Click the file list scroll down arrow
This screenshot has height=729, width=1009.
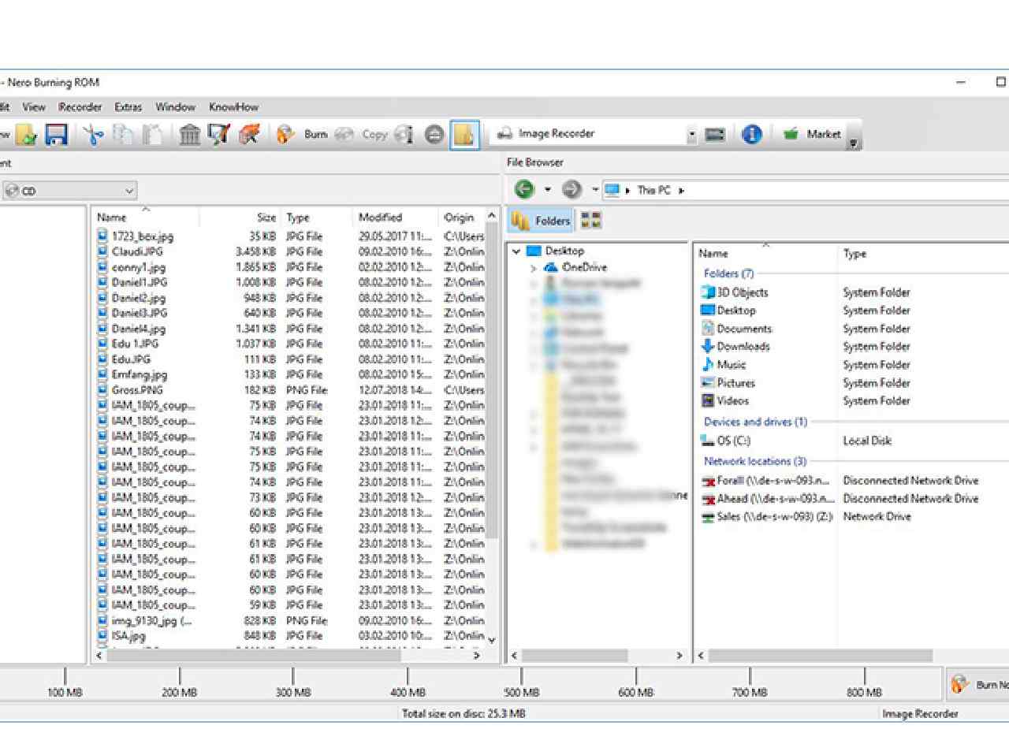click(x=493, y=641)
